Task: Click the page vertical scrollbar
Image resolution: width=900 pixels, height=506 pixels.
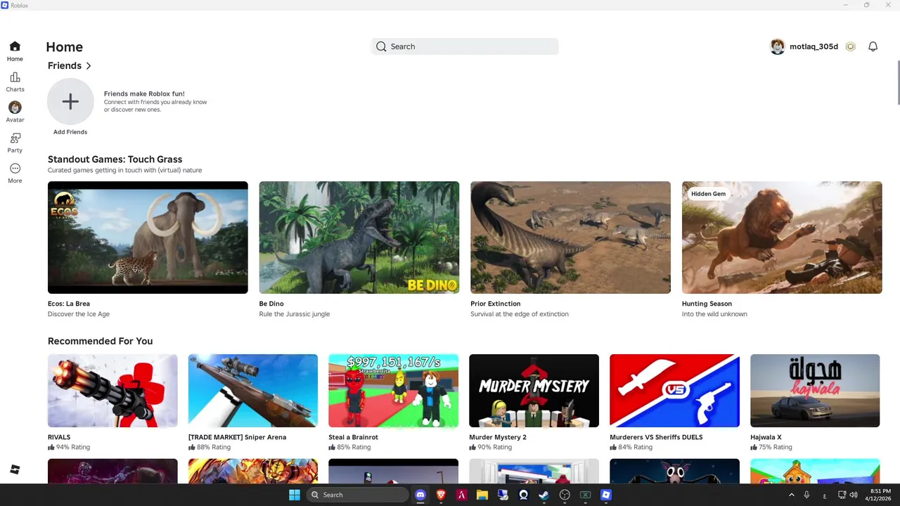Action: (898, 84)
